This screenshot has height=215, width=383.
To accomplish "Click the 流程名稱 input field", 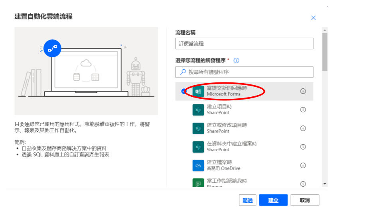I will pyautogui.click(x=244, y=44).
